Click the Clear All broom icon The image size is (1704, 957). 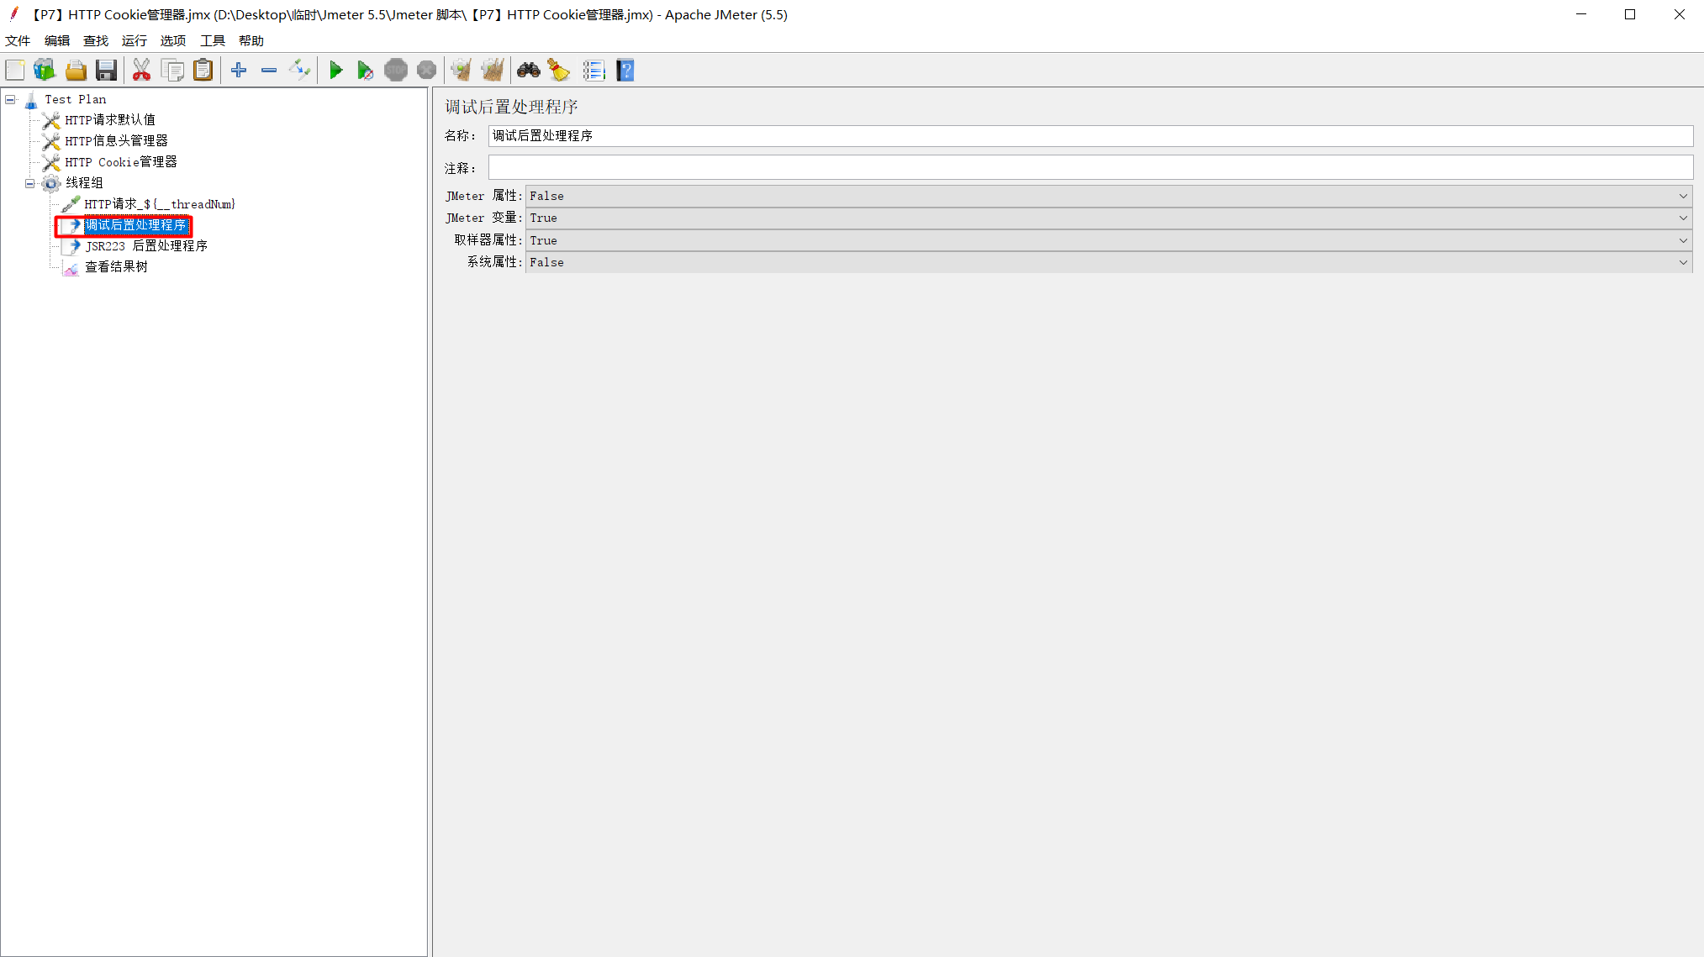493,71
